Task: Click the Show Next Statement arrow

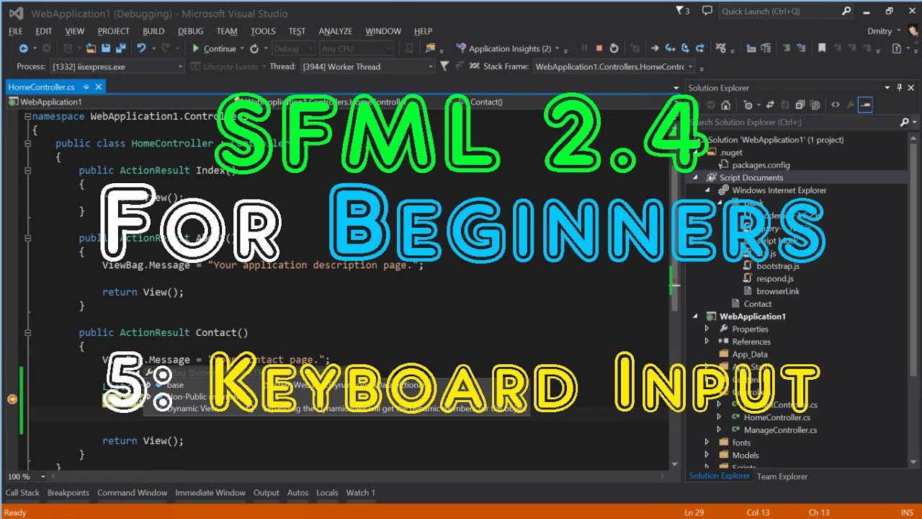Action: 655,48
